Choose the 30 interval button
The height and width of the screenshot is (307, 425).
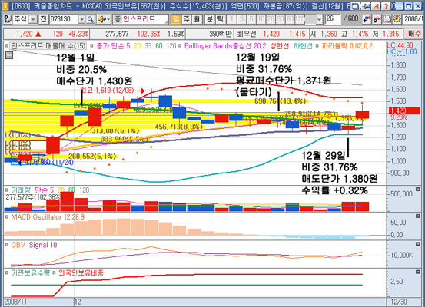click(281, 19)
